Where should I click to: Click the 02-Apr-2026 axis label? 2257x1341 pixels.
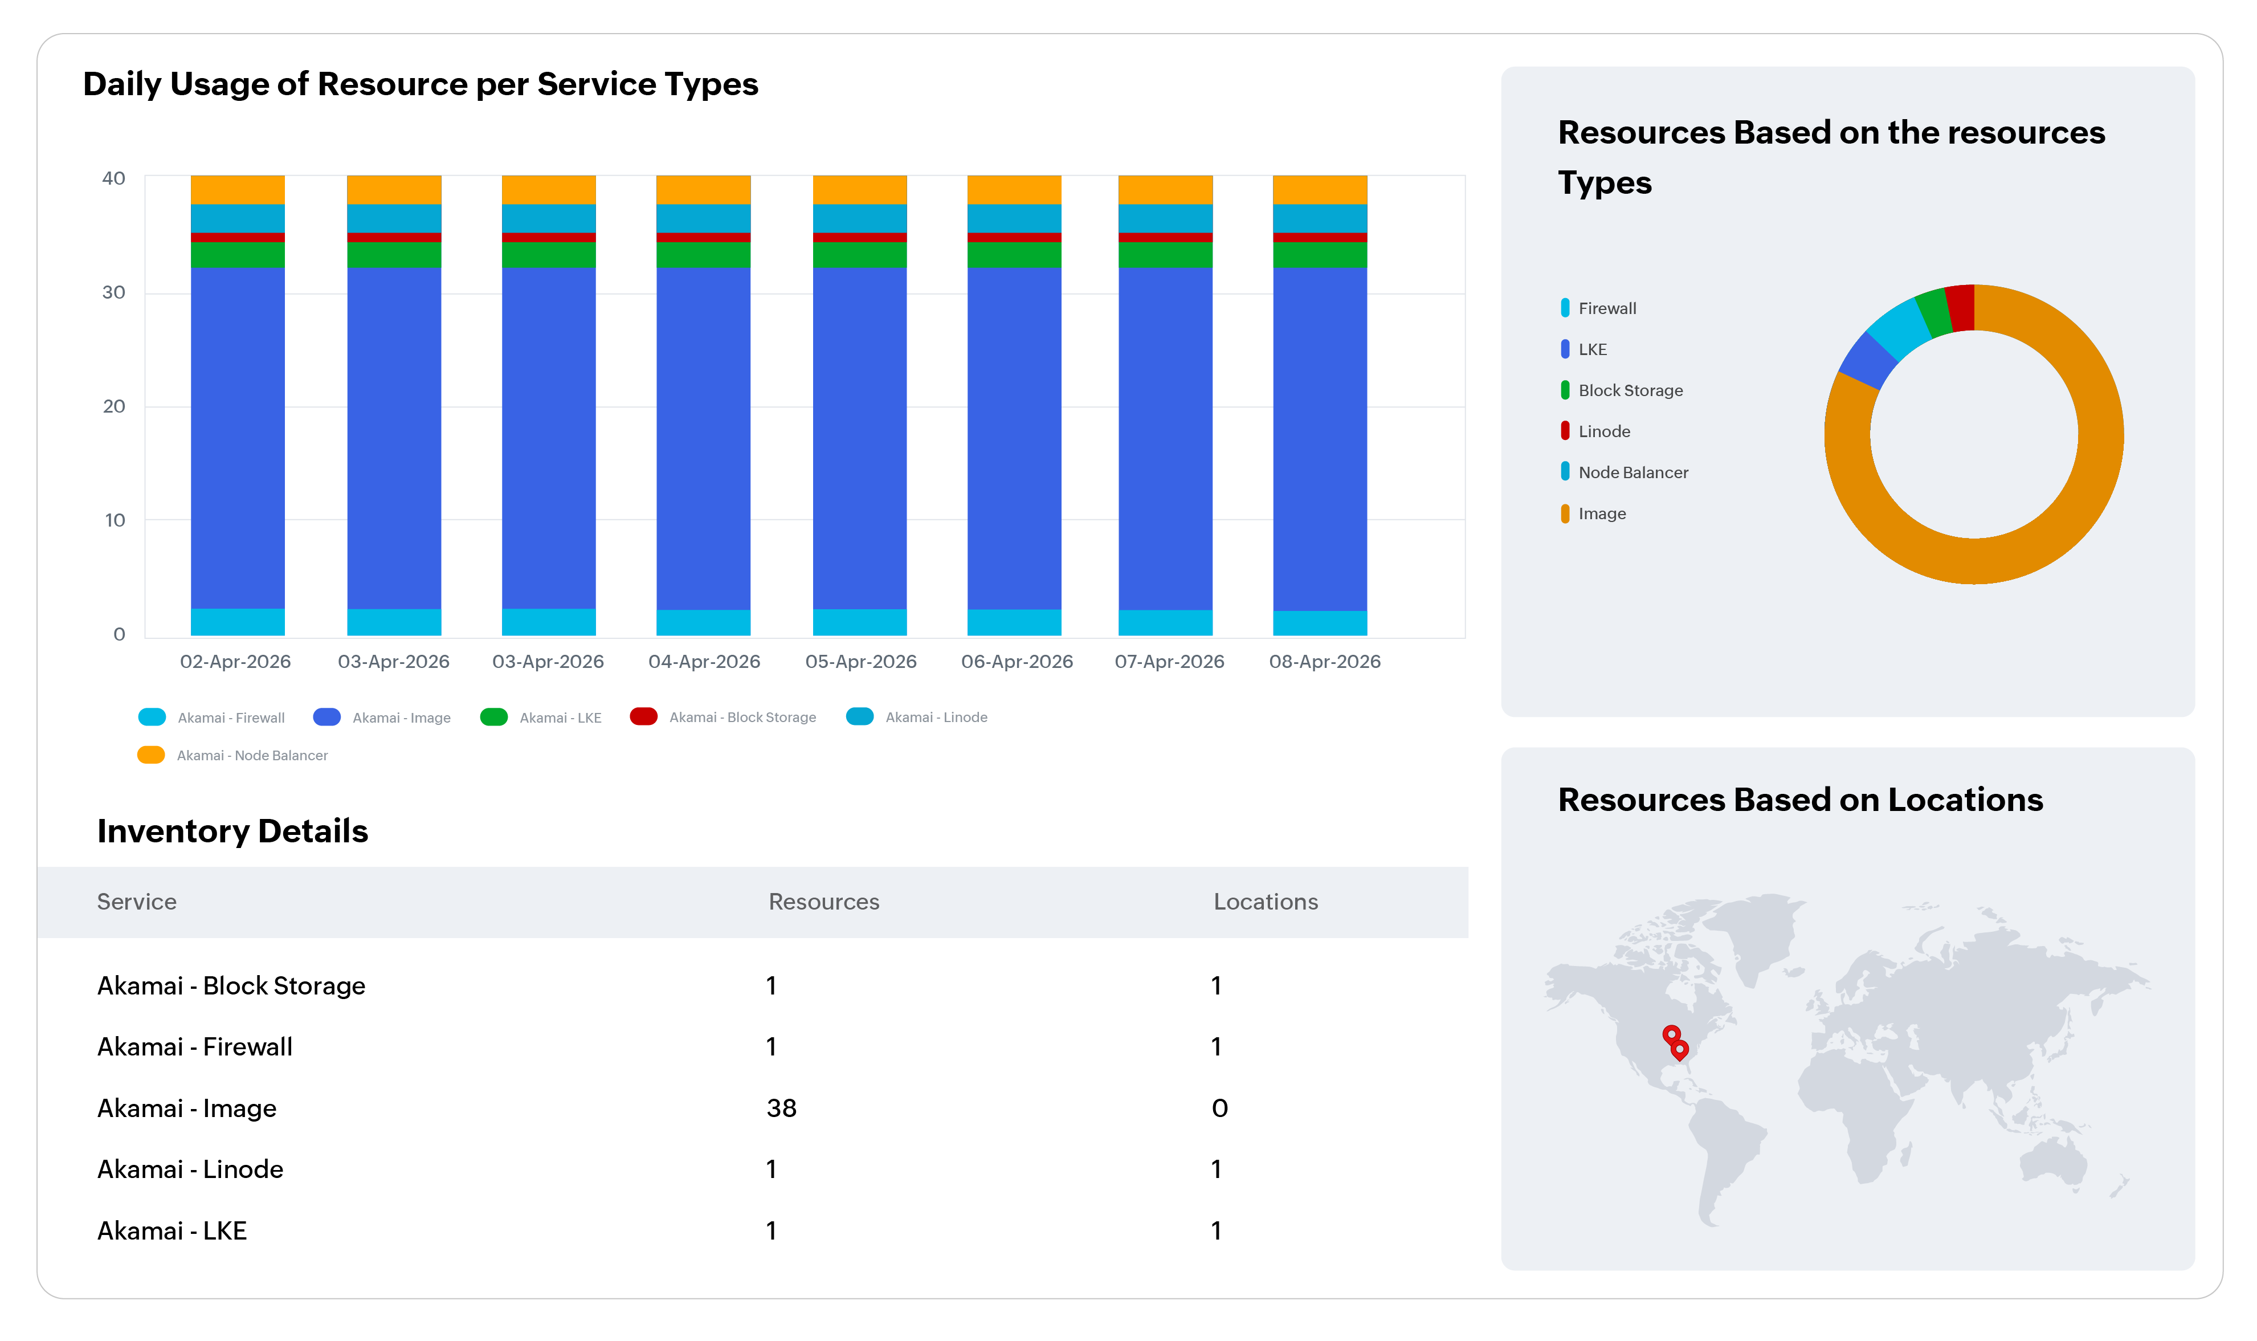tap(235, 662)
